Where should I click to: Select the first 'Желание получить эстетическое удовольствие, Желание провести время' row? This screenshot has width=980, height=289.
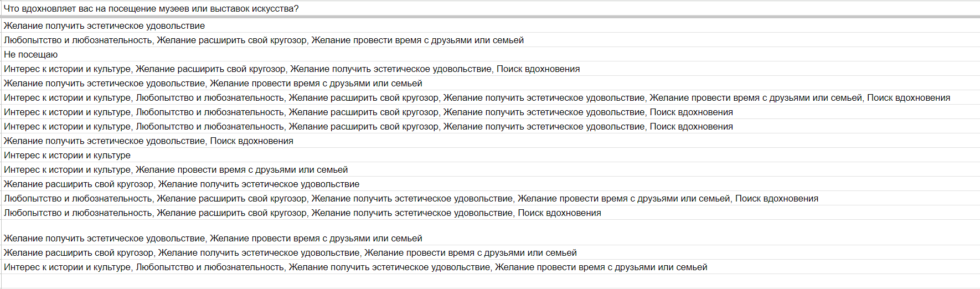click(x=490, y=83)
